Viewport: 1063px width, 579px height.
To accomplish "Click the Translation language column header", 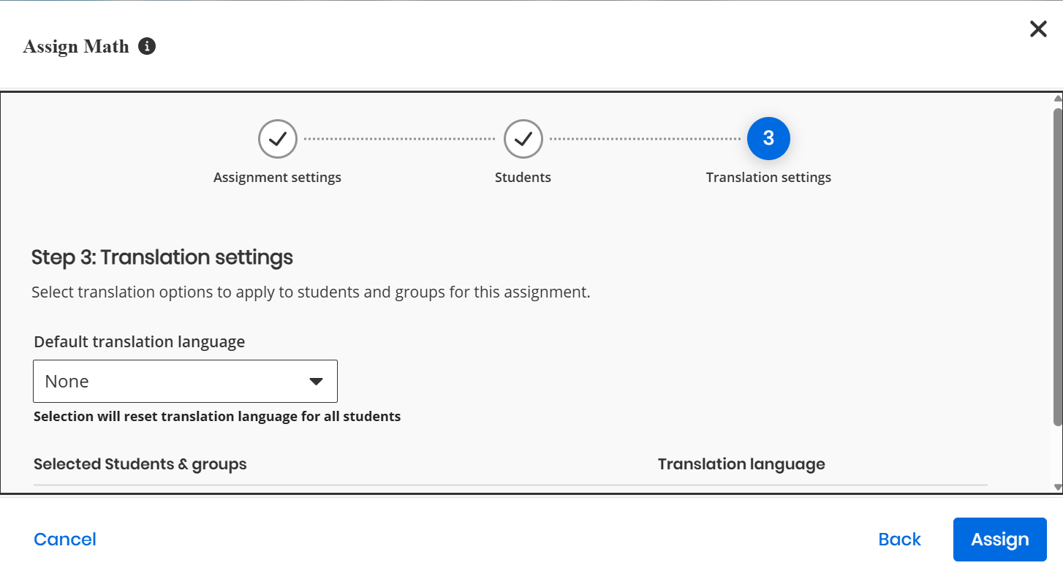I will 741,464.
